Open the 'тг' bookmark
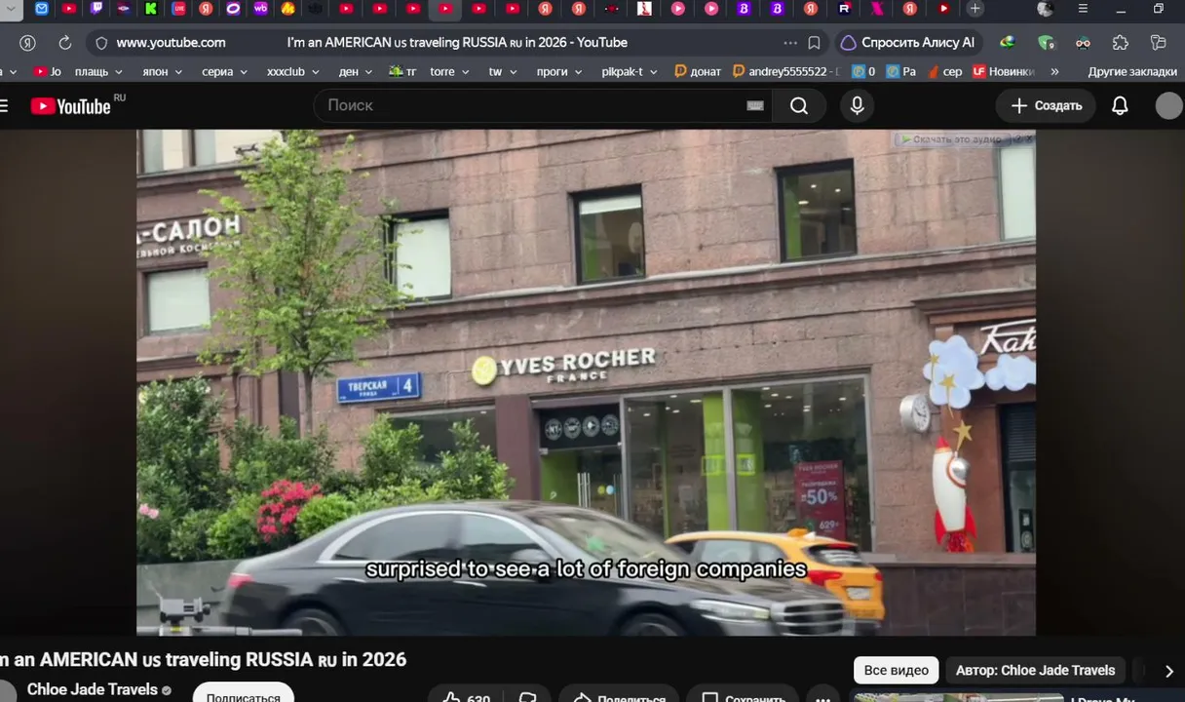Viewport: 1185px width, 702px height. coord(402,72)
